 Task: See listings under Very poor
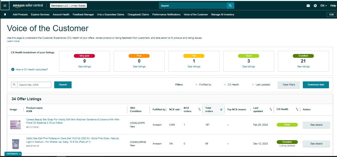(84, 67)
